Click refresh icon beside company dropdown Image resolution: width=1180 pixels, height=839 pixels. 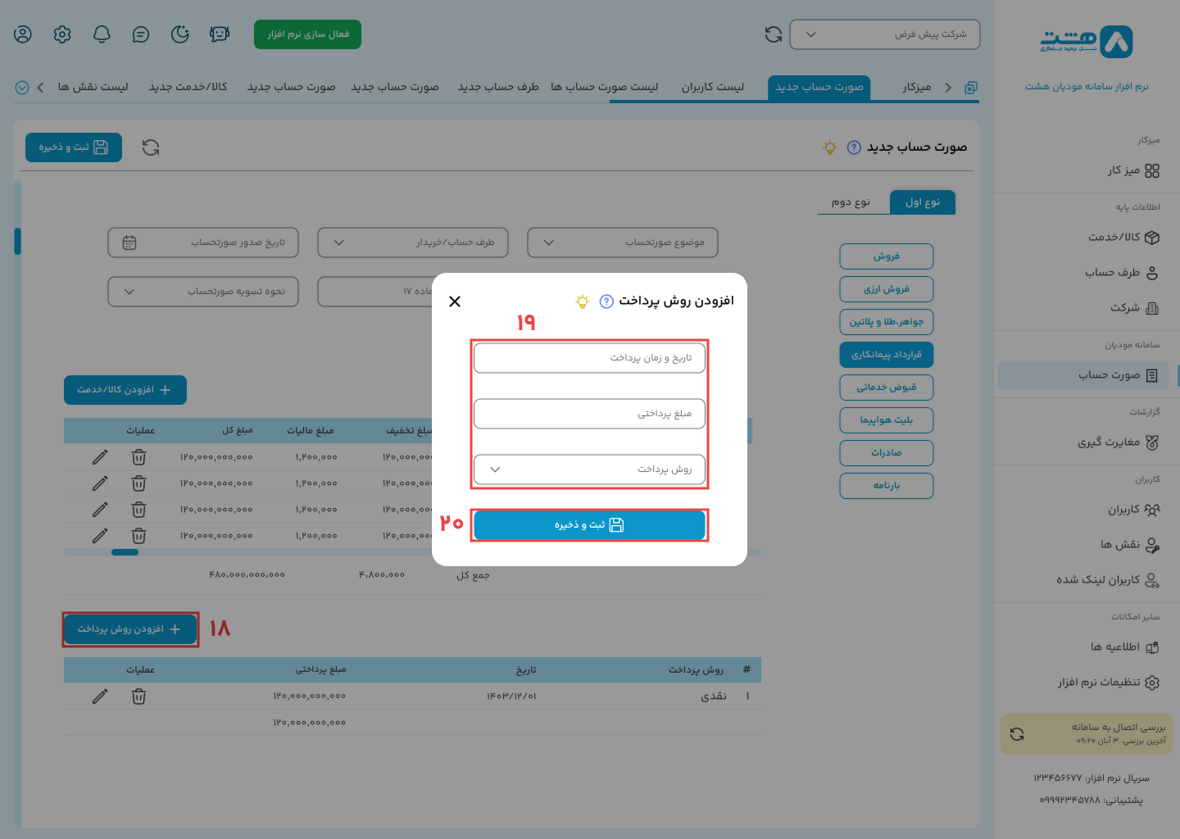[774, 34]
